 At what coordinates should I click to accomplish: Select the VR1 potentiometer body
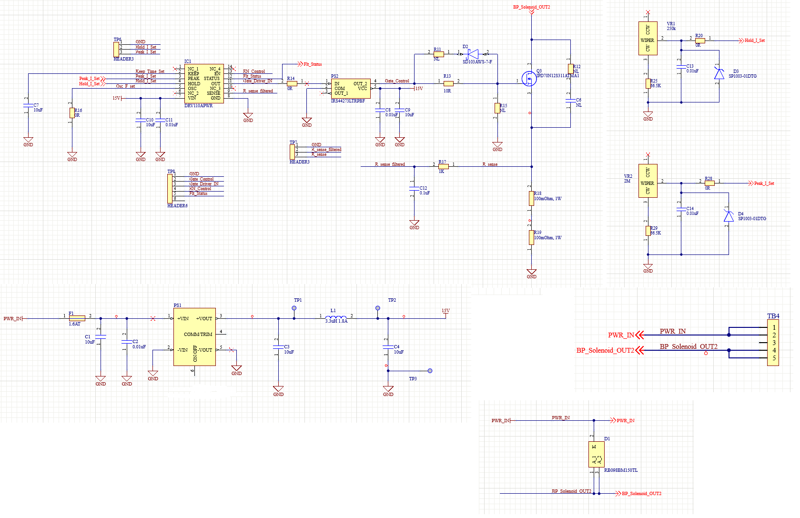pos(648,39)
